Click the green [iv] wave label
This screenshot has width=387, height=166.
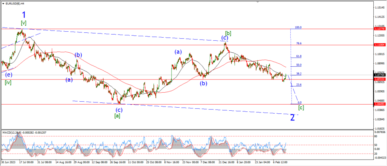pyautogui.click(x=8, y=82)
